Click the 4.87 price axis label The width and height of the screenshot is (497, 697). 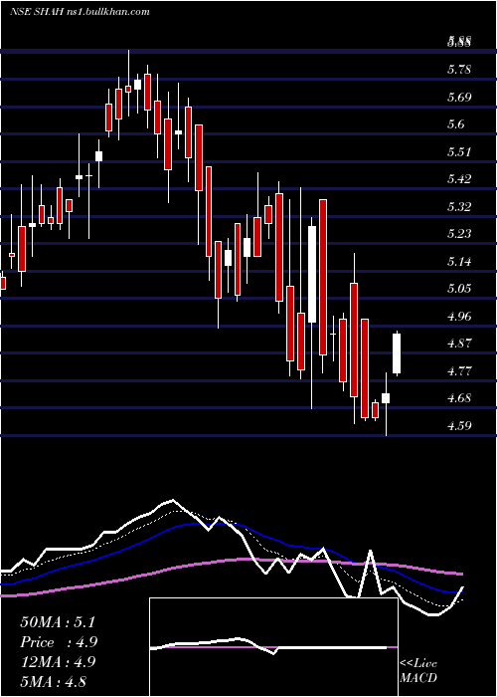pos(459,344)
